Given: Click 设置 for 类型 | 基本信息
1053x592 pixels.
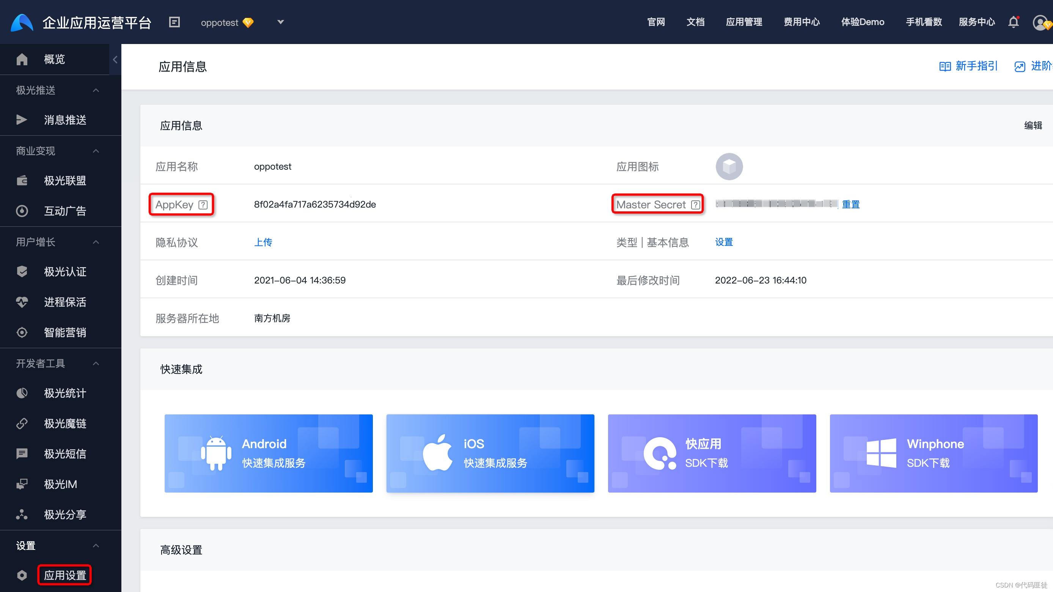Looking at the screenshot, I should (x=724, y=242).
